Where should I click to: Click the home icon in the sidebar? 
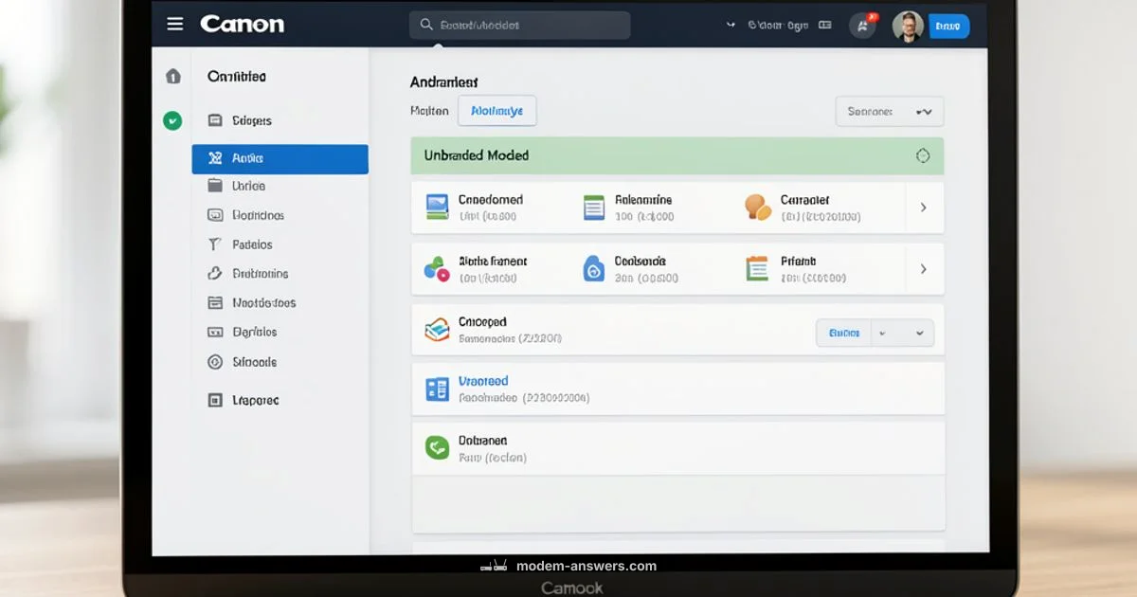[171, 76]
